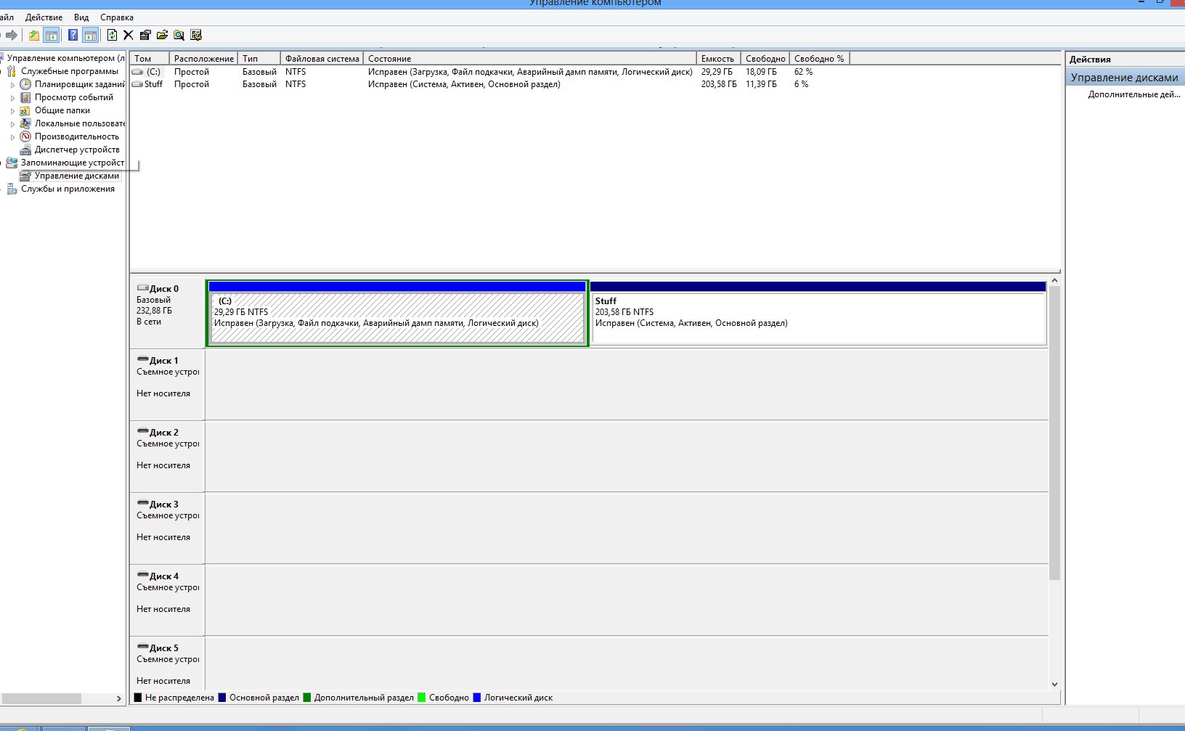Expand the Производительность tree node

click(x=12, y=137)
